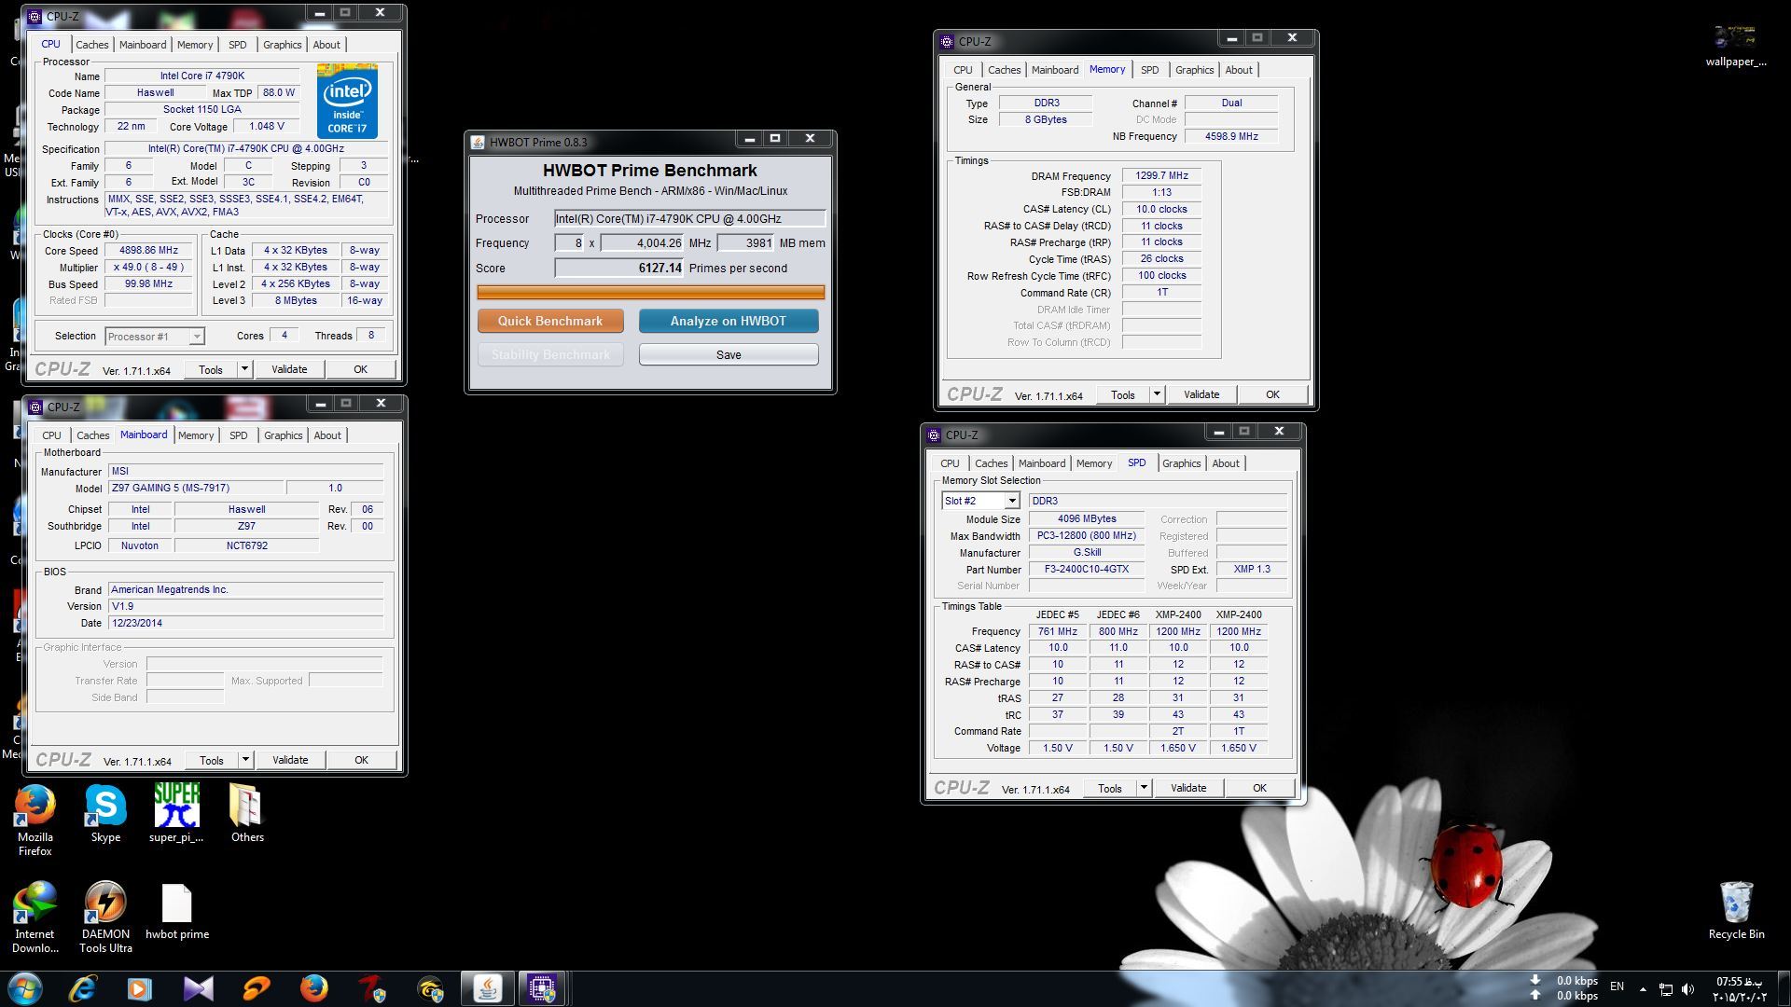This screenshot has height=1007, width=1791.
Task: Open Visual Studio taskbar icon
Action: click(x=197, y=988)
